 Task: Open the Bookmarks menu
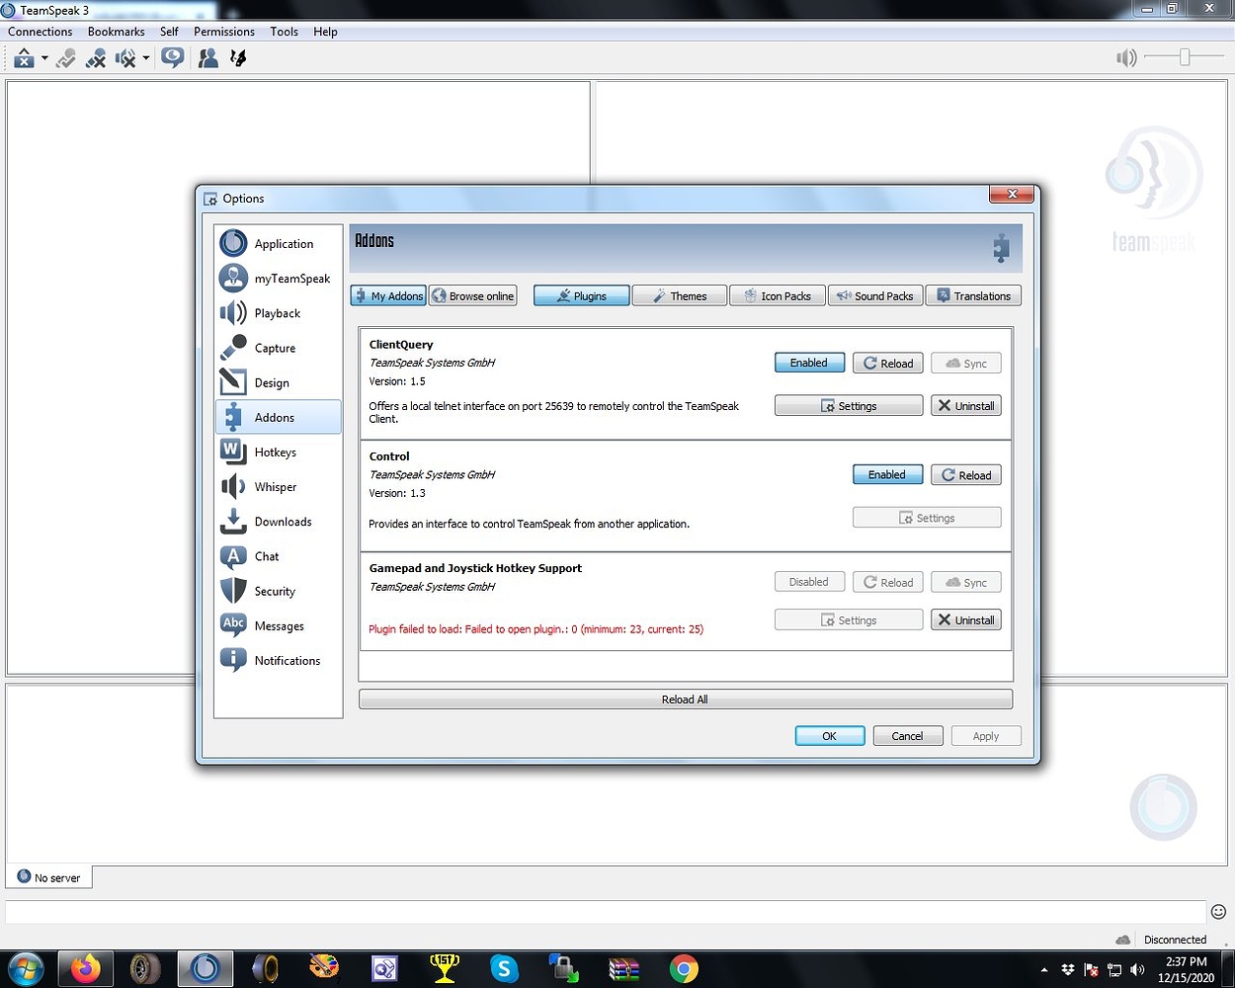pos(116,31)
